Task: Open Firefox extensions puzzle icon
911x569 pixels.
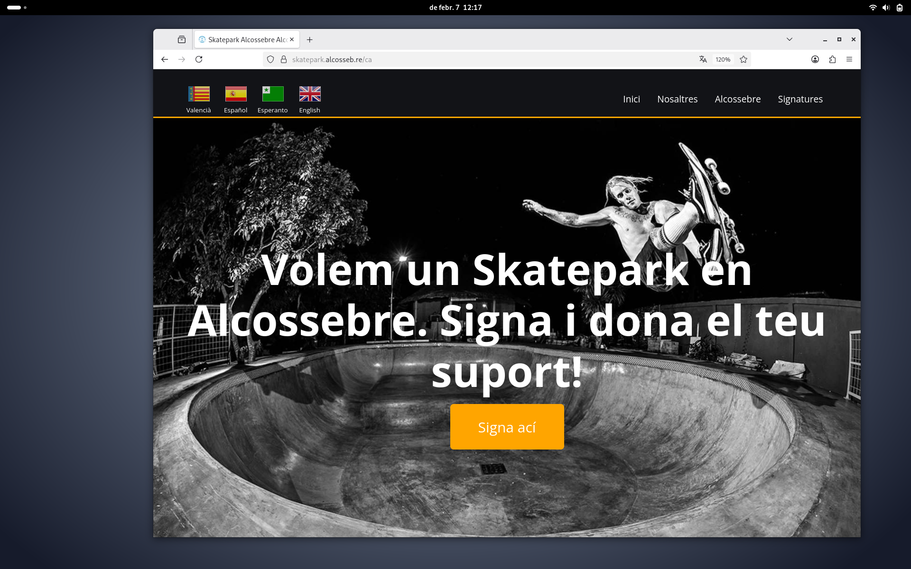Action: click(832, 59)
